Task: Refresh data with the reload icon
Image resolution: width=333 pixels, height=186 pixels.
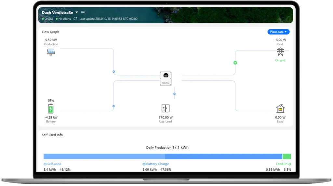Action: click(75, 19)
